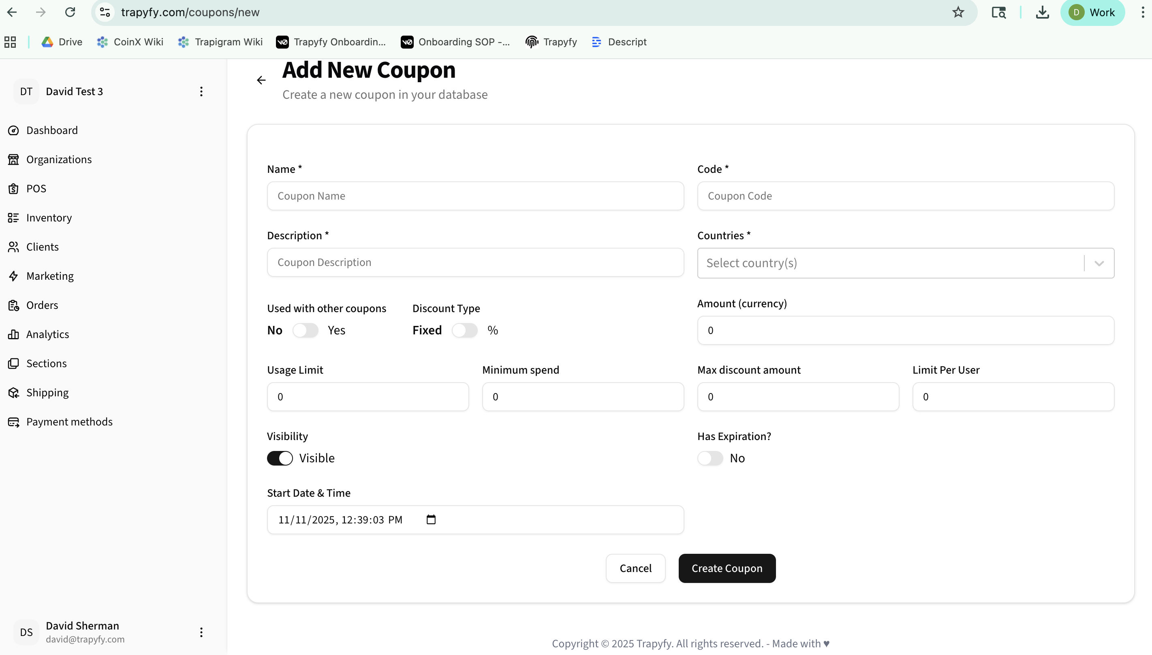This screenshot has width=1152, height=655.
Task: Open the Trapyfy Onboarding bookmark
Action: [331, 42]
